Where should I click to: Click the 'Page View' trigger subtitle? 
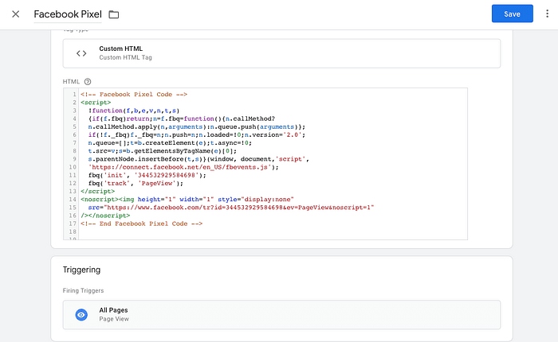pyautogui.click(x=114, y=319)
